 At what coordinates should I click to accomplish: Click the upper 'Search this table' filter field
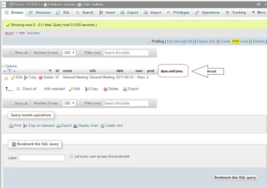[126, 53]
